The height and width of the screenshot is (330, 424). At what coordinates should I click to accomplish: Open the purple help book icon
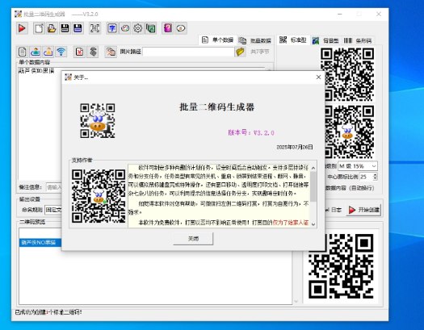point(168,28)
